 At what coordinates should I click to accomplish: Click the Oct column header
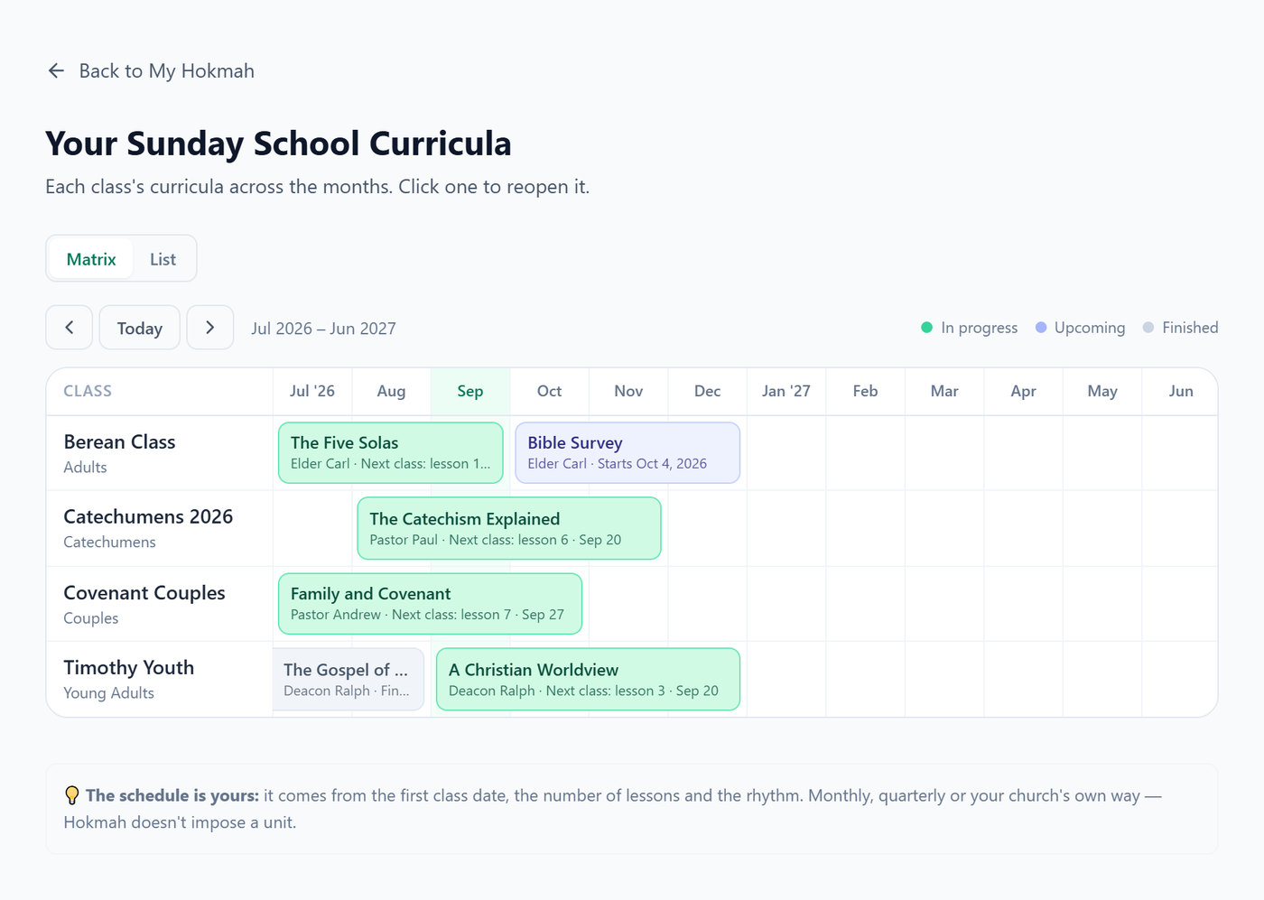tap(549, 391)
